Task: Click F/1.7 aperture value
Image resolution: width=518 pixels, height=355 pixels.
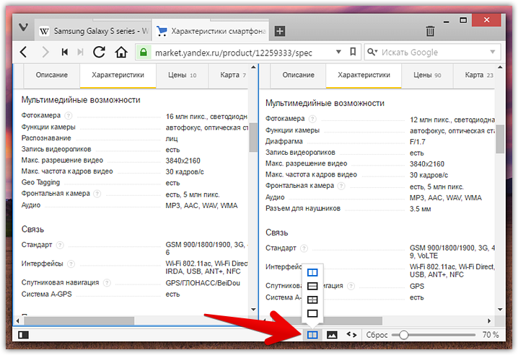Action: [x=418, y=142]
